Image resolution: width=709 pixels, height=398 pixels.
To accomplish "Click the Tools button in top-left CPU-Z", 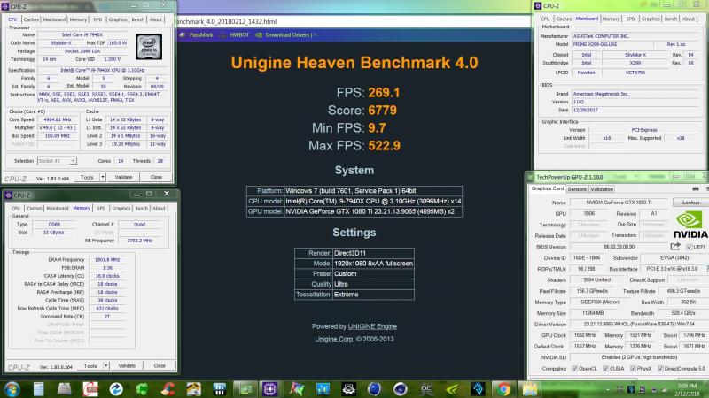I will [x=87, y=178].
